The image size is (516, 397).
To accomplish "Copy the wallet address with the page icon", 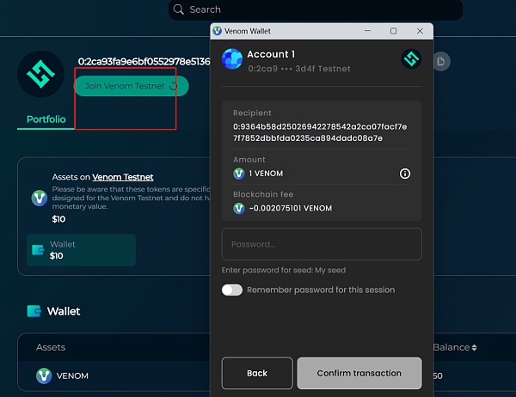I will tap(441, 61).
